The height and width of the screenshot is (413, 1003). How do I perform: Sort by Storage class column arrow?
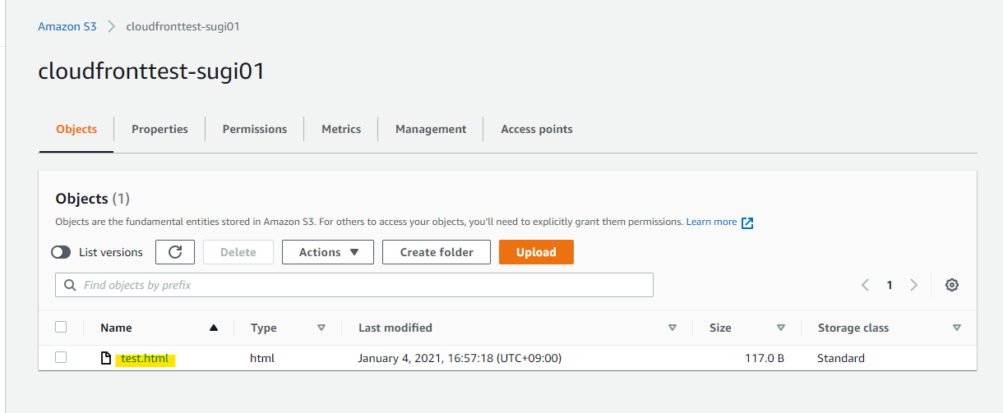956,328
